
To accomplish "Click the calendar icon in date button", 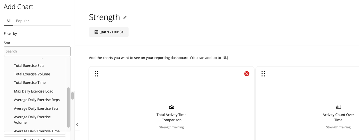I will 96,32.
